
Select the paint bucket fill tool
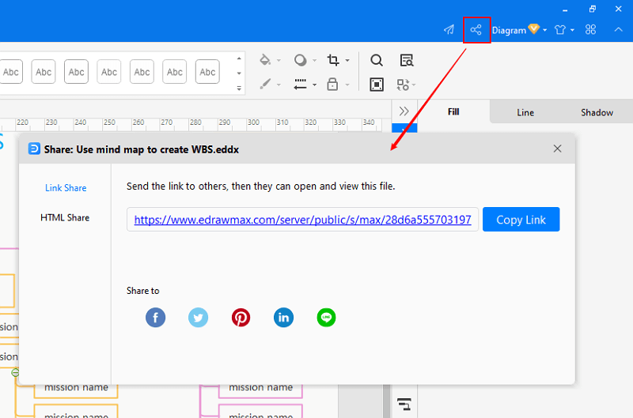pos(265,60)
